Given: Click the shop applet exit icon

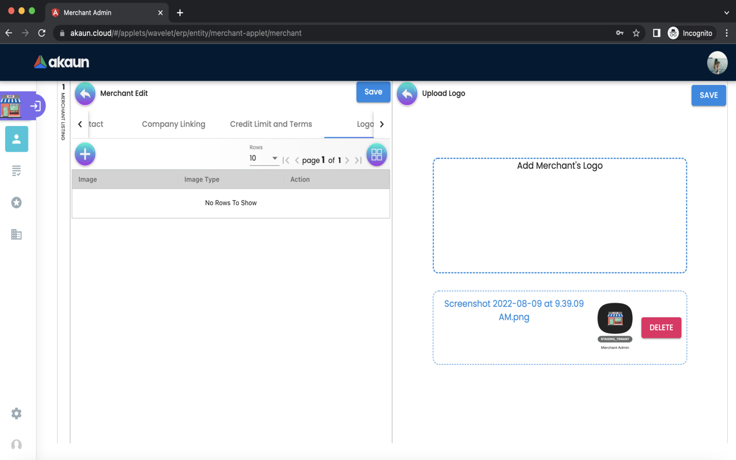Looking at the screenshot, I should [35, 106].
